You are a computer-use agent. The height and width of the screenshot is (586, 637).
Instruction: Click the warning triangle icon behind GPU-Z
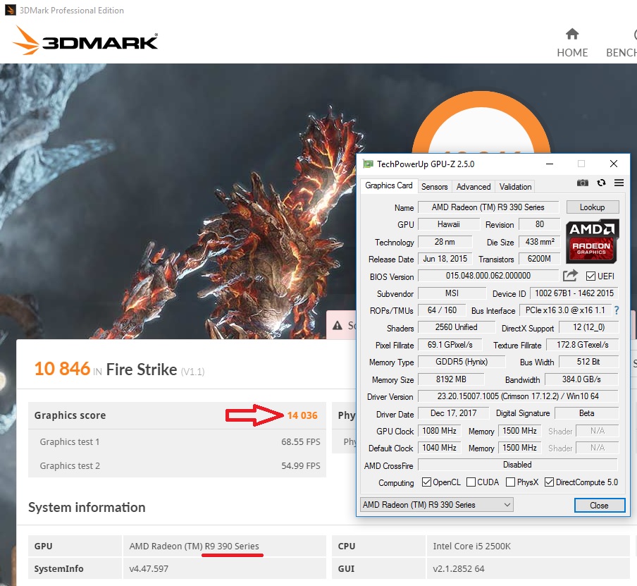(x=338, y=325)
